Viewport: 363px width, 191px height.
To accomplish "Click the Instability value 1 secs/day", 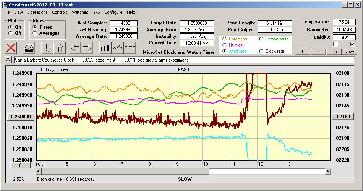I will click(197, 36).
